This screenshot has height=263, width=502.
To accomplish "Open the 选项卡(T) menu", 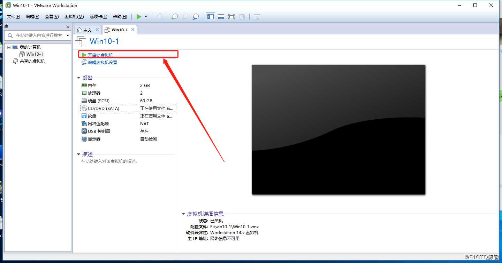I will 98,17.
